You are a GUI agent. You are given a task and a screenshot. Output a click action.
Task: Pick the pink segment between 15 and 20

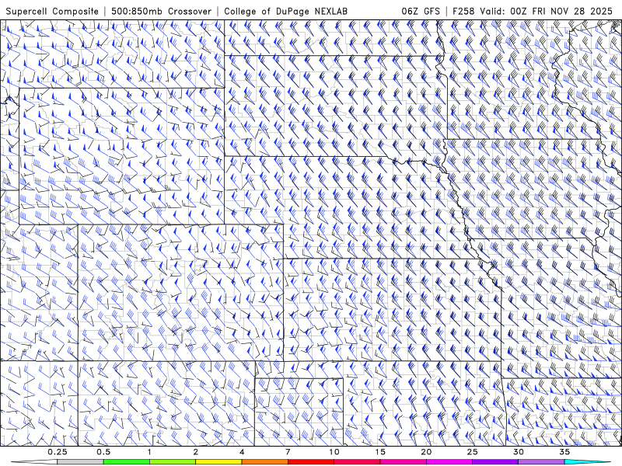click(x=403, y=462)
